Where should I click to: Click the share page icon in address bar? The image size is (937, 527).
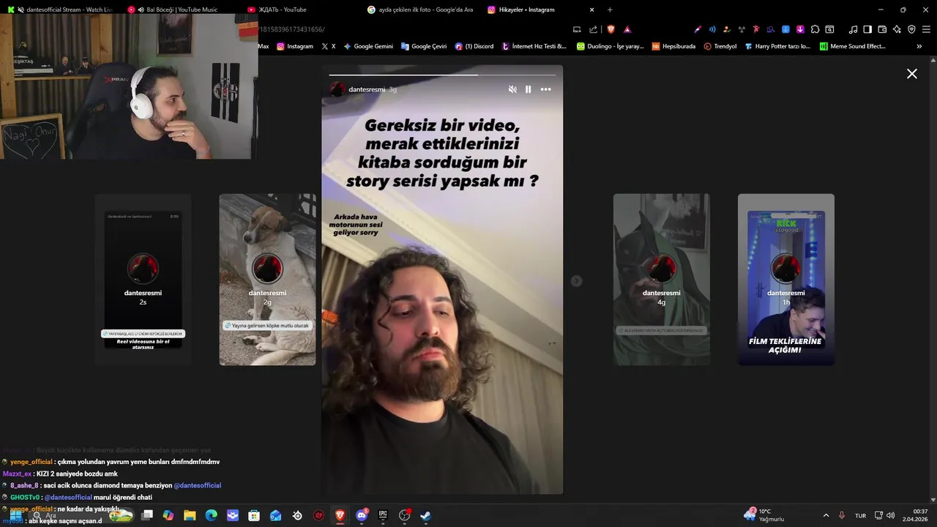coord(593,29)
